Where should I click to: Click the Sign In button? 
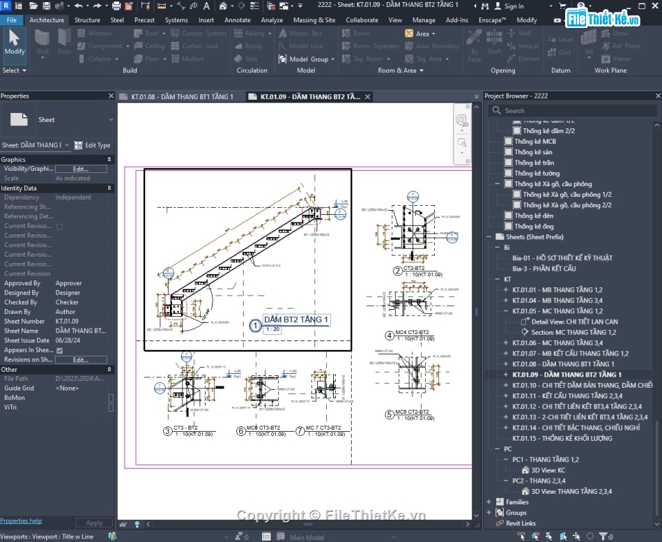[509, 6]
